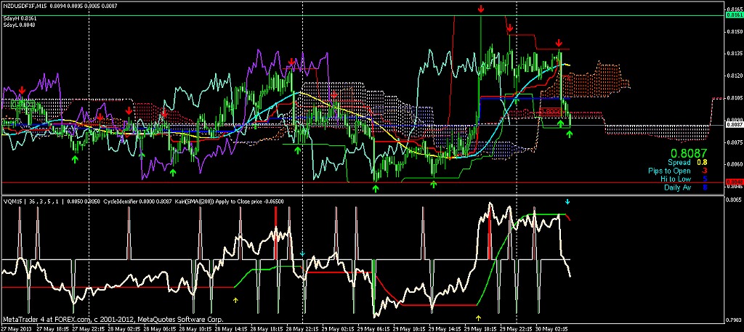Click the Daily Av label

click(x=678, y=187)
